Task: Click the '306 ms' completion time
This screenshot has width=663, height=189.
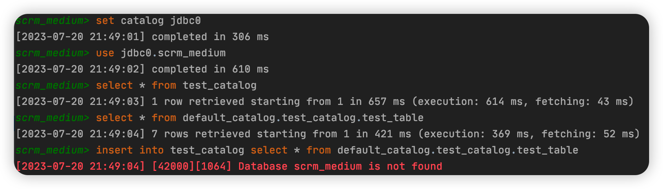Action: point(250,37)
